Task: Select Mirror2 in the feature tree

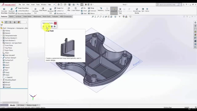Action: [x=6, y=85]
